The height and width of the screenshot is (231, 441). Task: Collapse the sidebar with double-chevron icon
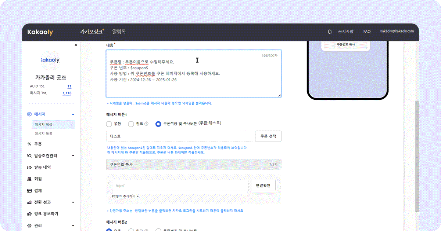click(76, 45)
